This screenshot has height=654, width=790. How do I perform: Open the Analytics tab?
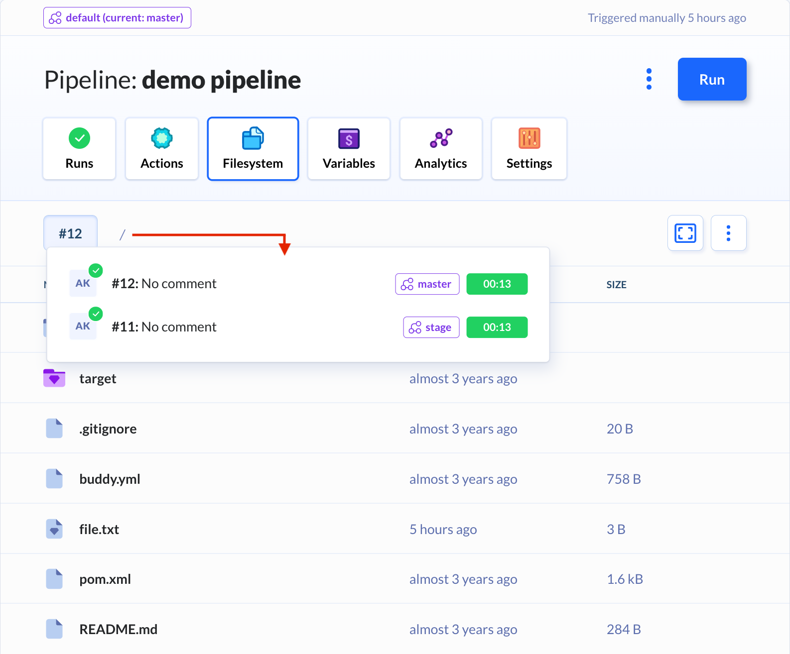(441, 148)
